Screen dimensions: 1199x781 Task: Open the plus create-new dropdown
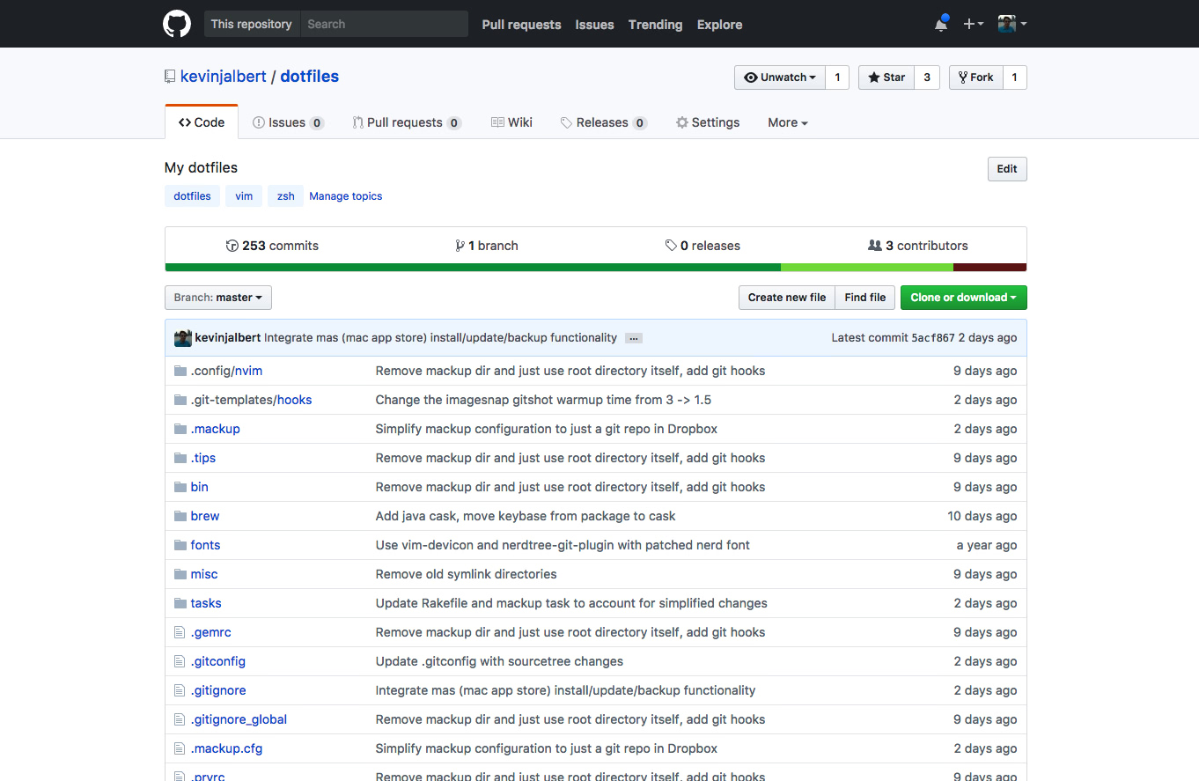973,24
